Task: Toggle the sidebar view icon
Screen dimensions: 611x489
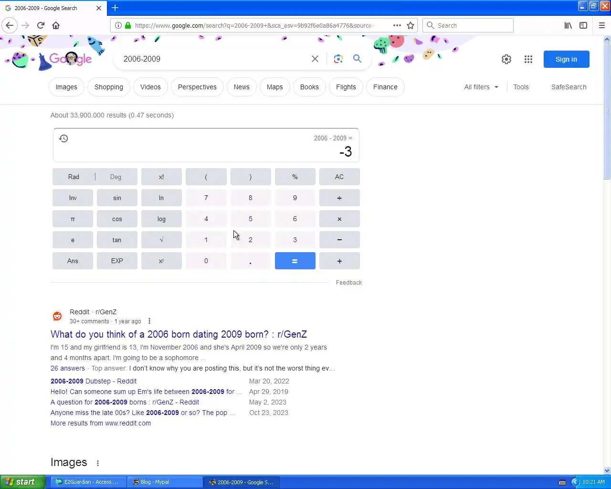Action: click(583, 25)
